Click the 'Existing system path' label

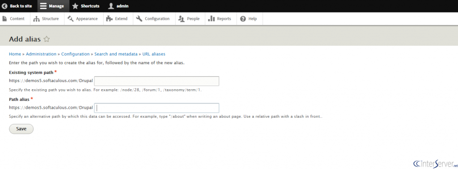pos(31,72)
